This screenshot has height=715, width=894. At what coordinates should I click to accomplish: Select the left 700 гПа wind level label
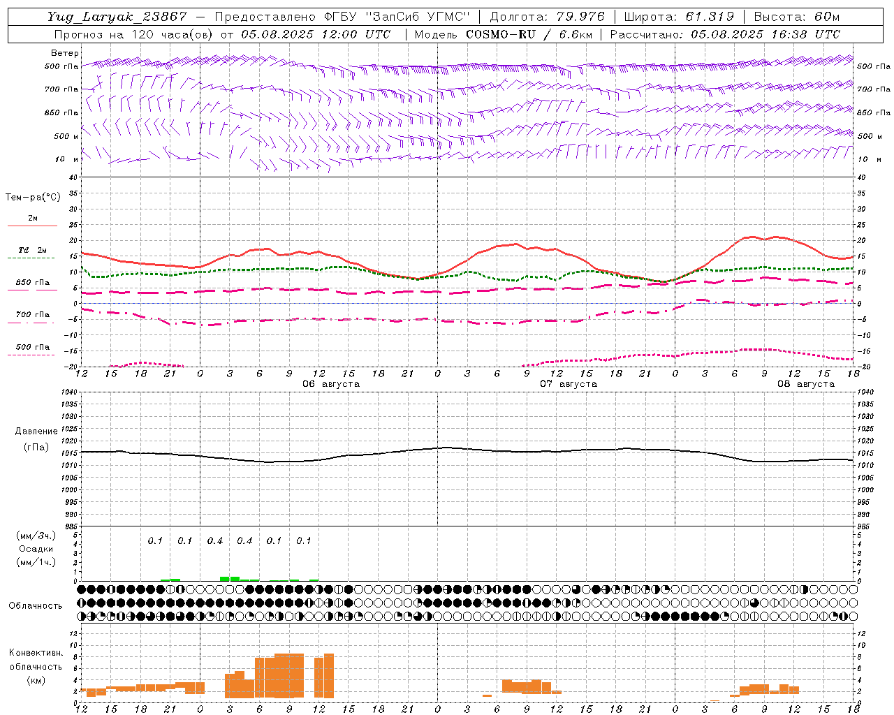click(x=61, y=89)
